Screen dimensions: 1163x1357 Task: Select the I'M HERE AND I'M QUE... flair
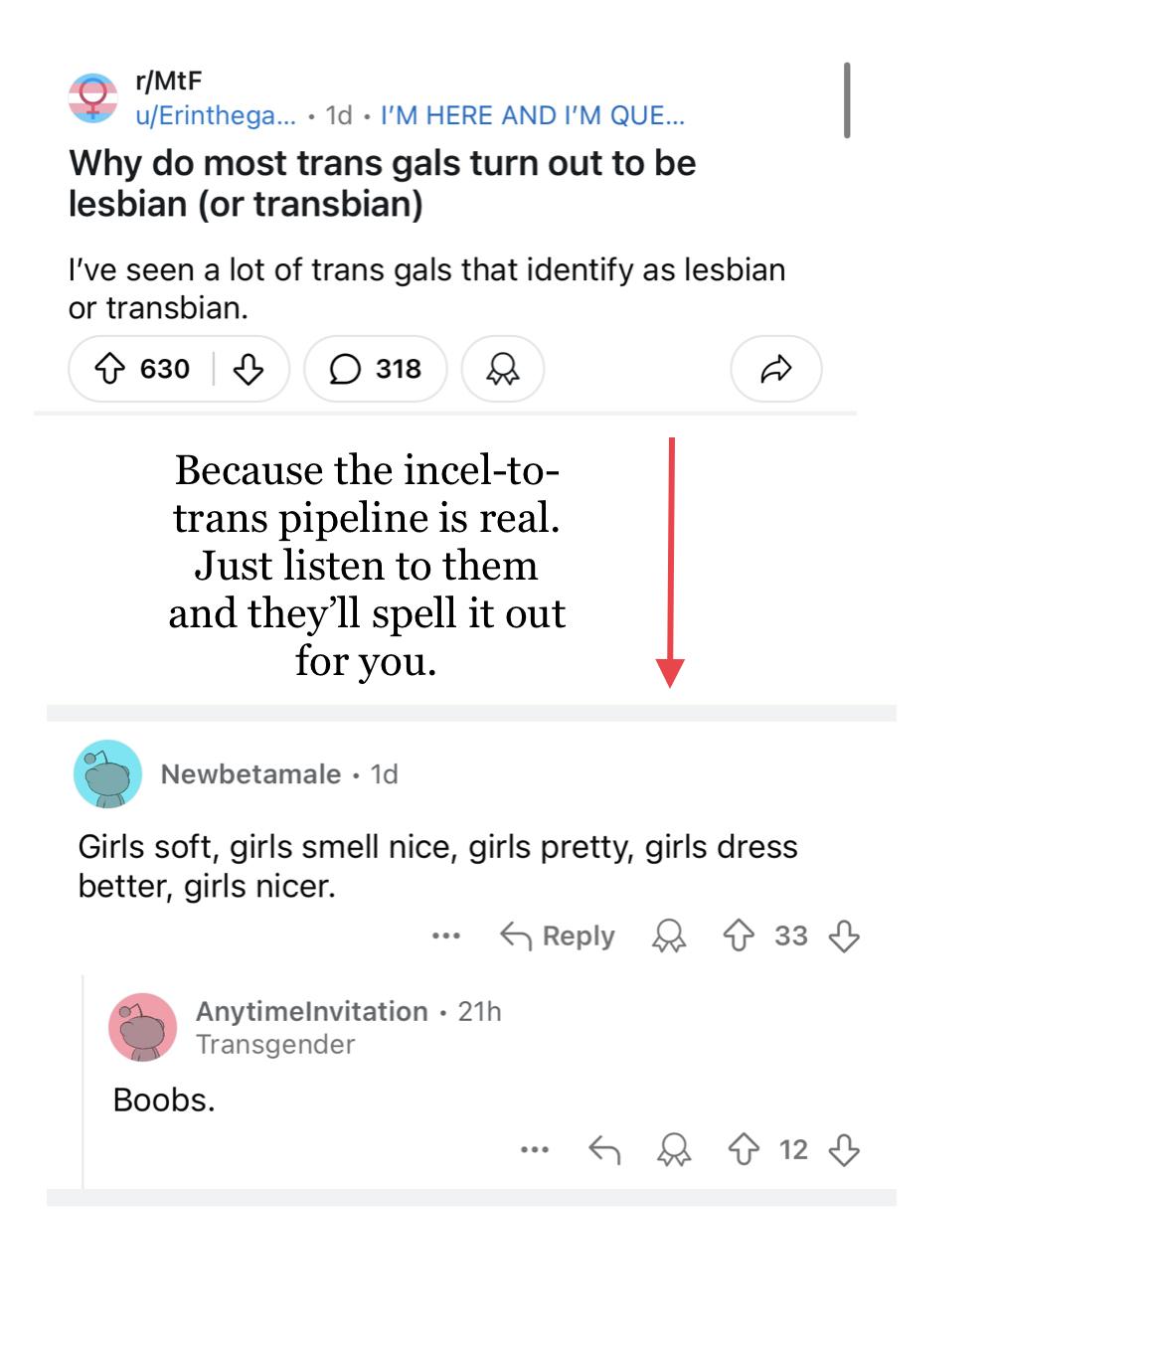[532, 115]
